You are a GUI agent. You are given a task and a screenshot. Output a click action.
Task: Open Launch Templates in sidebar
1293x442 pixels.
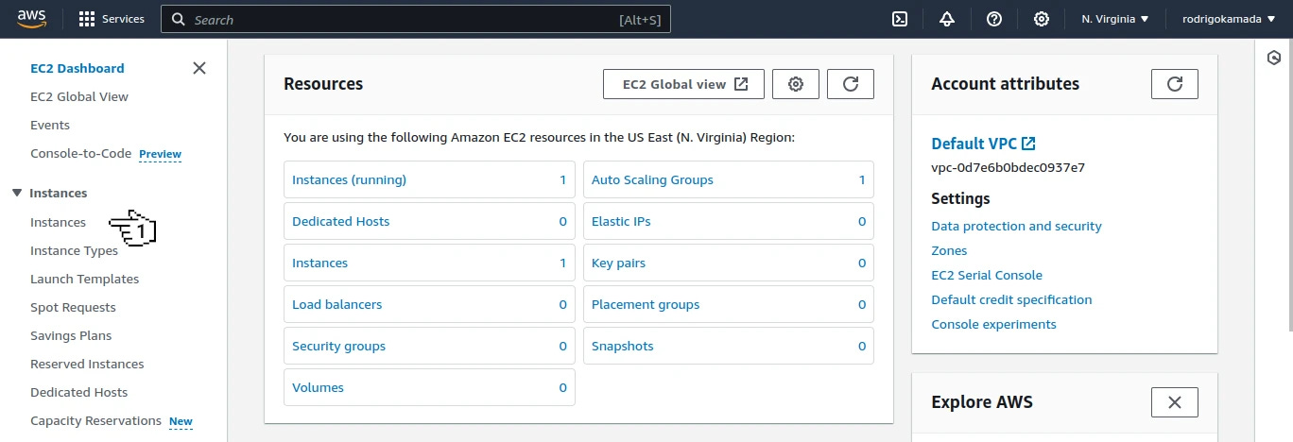point(84,279)
